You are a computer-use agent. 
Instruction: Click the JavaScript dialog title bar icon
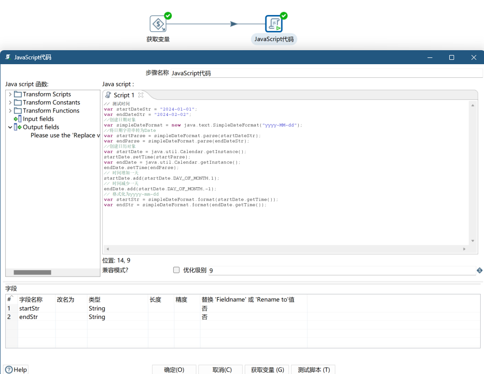click(x=8, y=57)
